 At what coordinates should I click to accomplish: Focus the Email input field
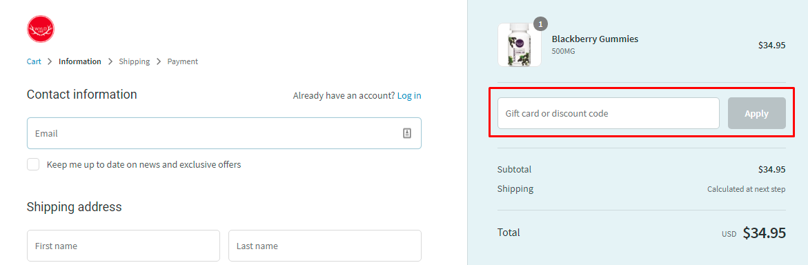click(x=224, y=133)
